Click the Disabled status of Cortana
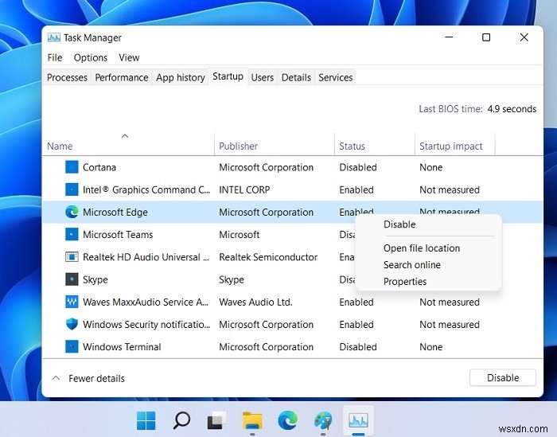 (x=358, y=167)
